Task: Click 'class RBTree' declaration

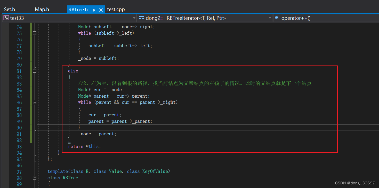Action: (x=63, y=178)
